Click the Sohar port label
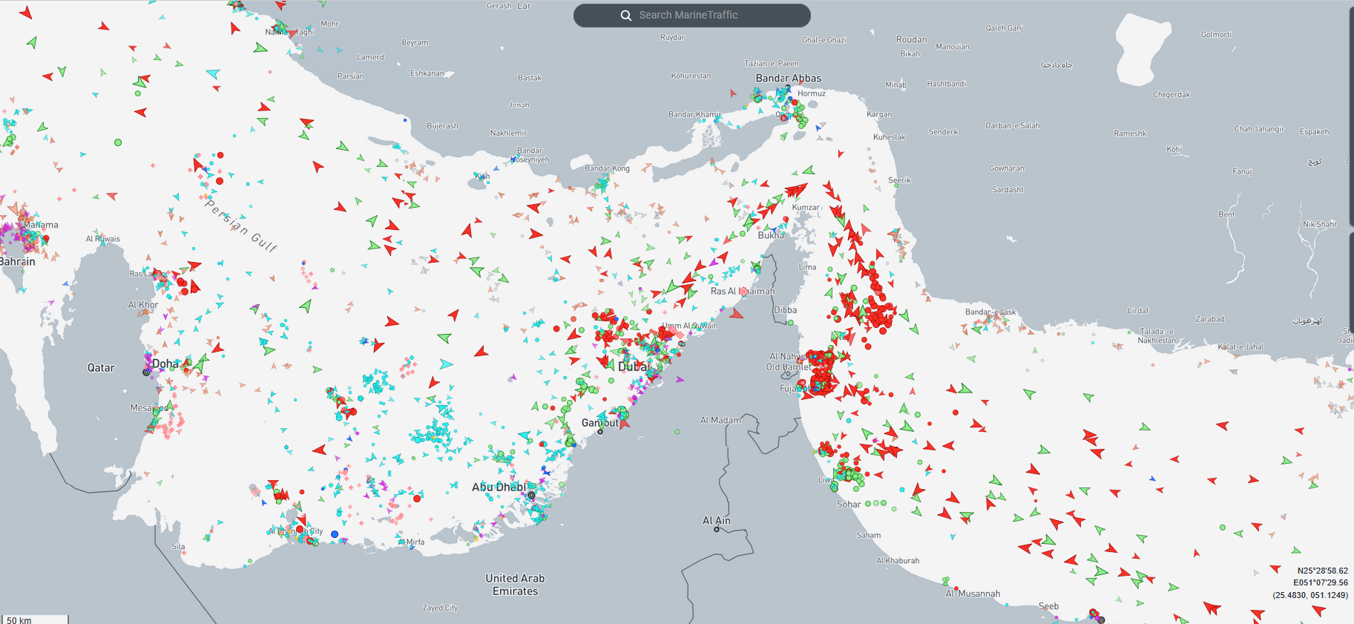 (849, 505)
